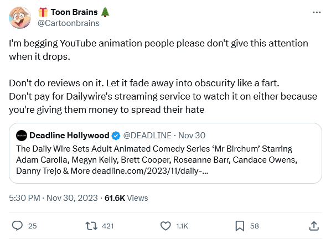331x239 pixels.
Task: Click the 1.1K likes count
Action: 182,226
